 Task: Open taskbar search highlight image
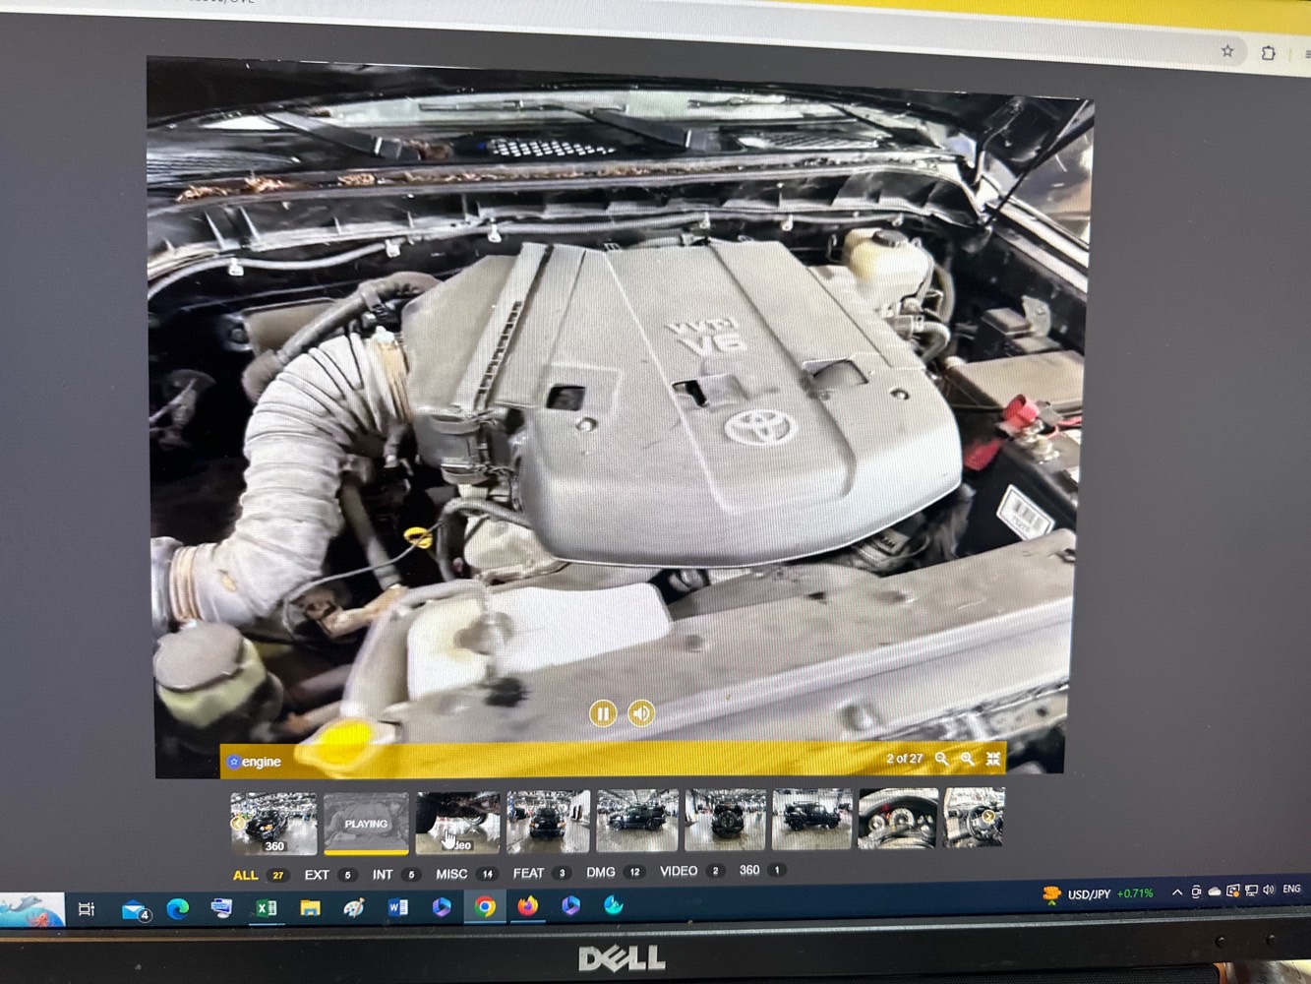[x=31, y=909]
